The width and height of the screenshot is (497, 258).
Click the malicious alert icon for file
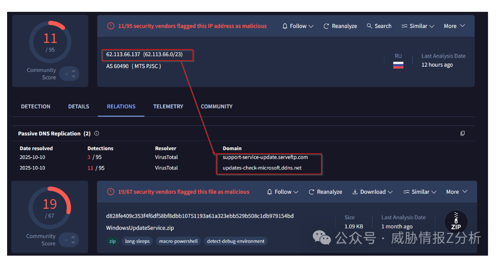pyautogui.click(x=111, y=192)
